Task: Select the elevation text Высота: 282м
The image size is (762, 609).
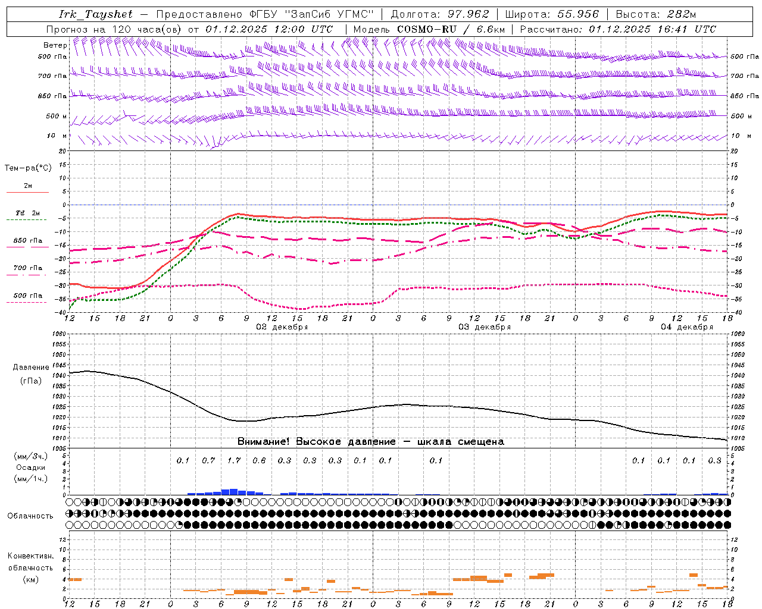Action: (655, 15)
